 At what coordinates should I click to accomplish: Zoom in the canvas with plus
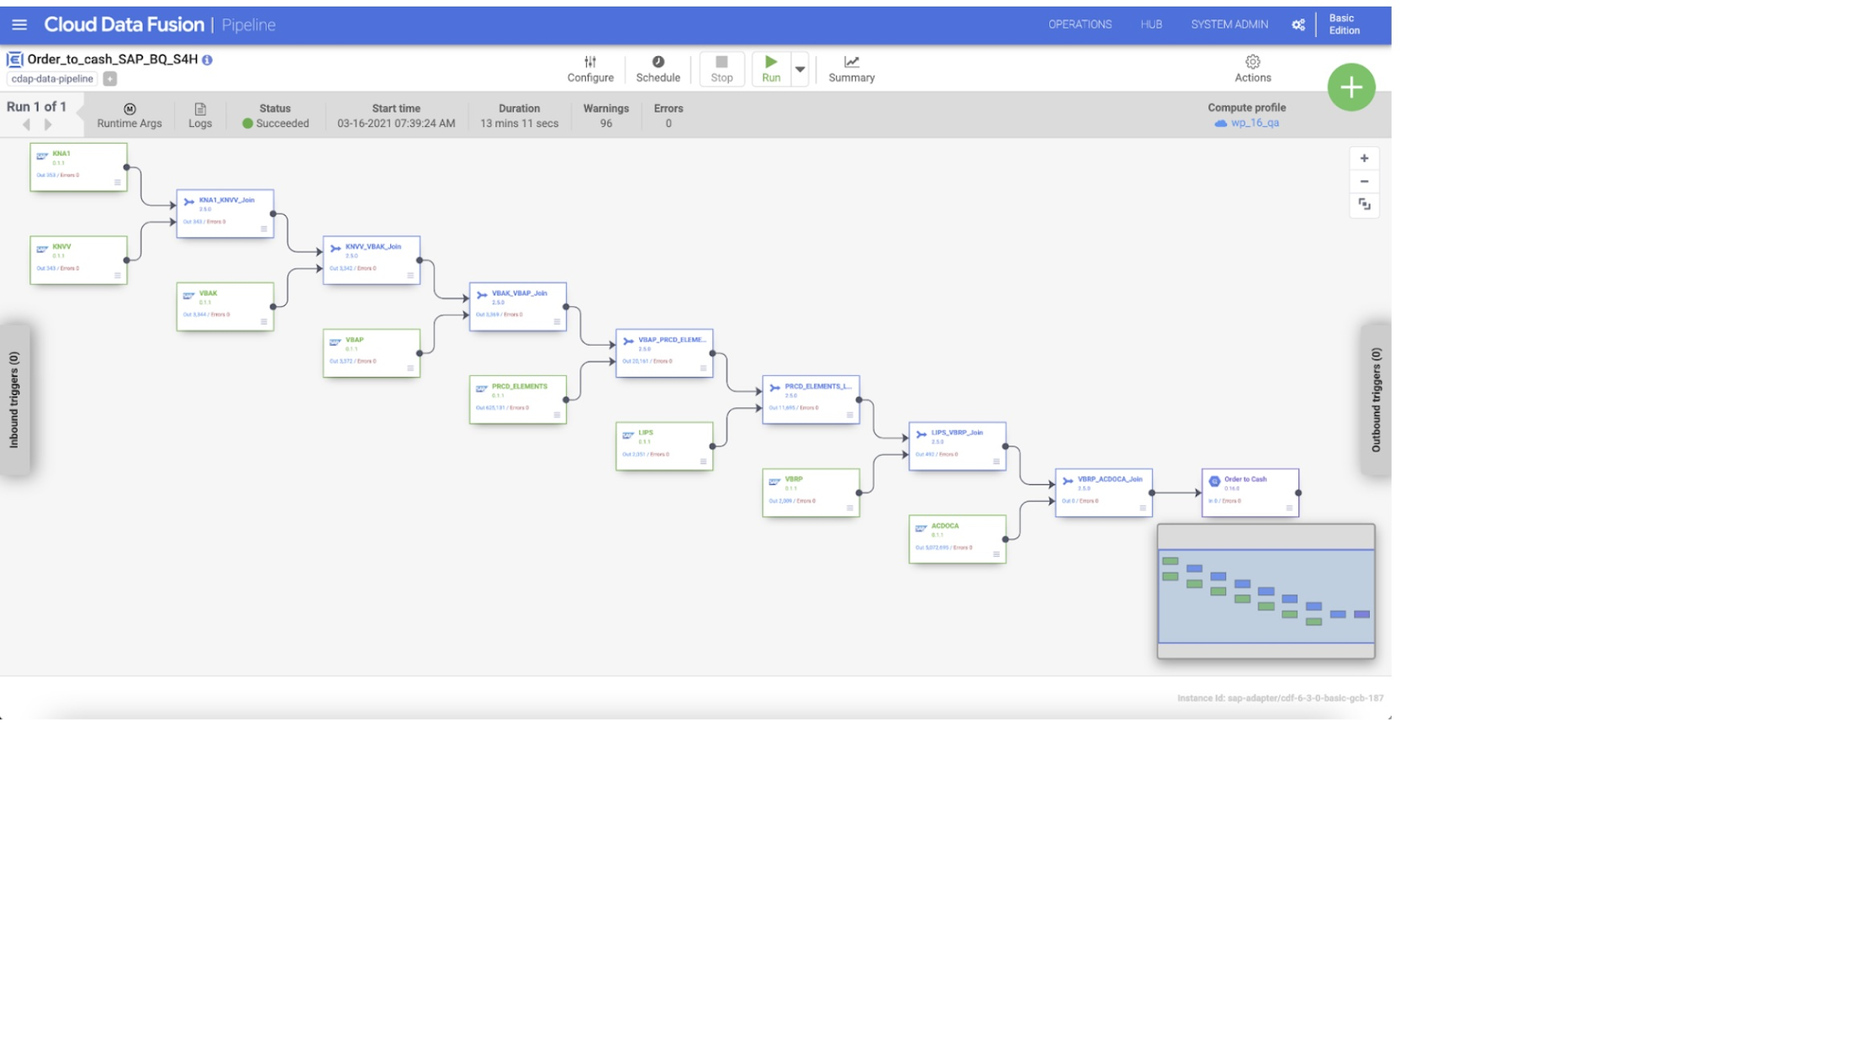1364,158
